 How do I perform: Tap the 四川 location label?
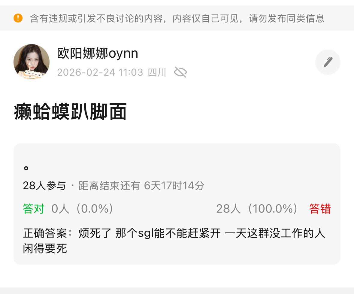tap(157, 72)
